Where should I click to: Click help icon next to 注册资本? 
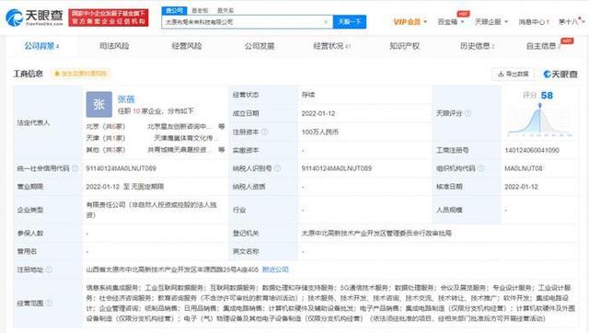[x=264, y=132]
